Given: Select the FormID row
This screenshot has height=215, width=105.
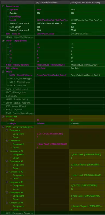Looking at the screenshot, I should pos(52,20).
